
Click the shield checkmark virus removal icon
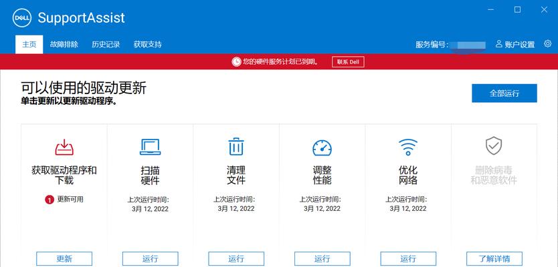point(494,146)
